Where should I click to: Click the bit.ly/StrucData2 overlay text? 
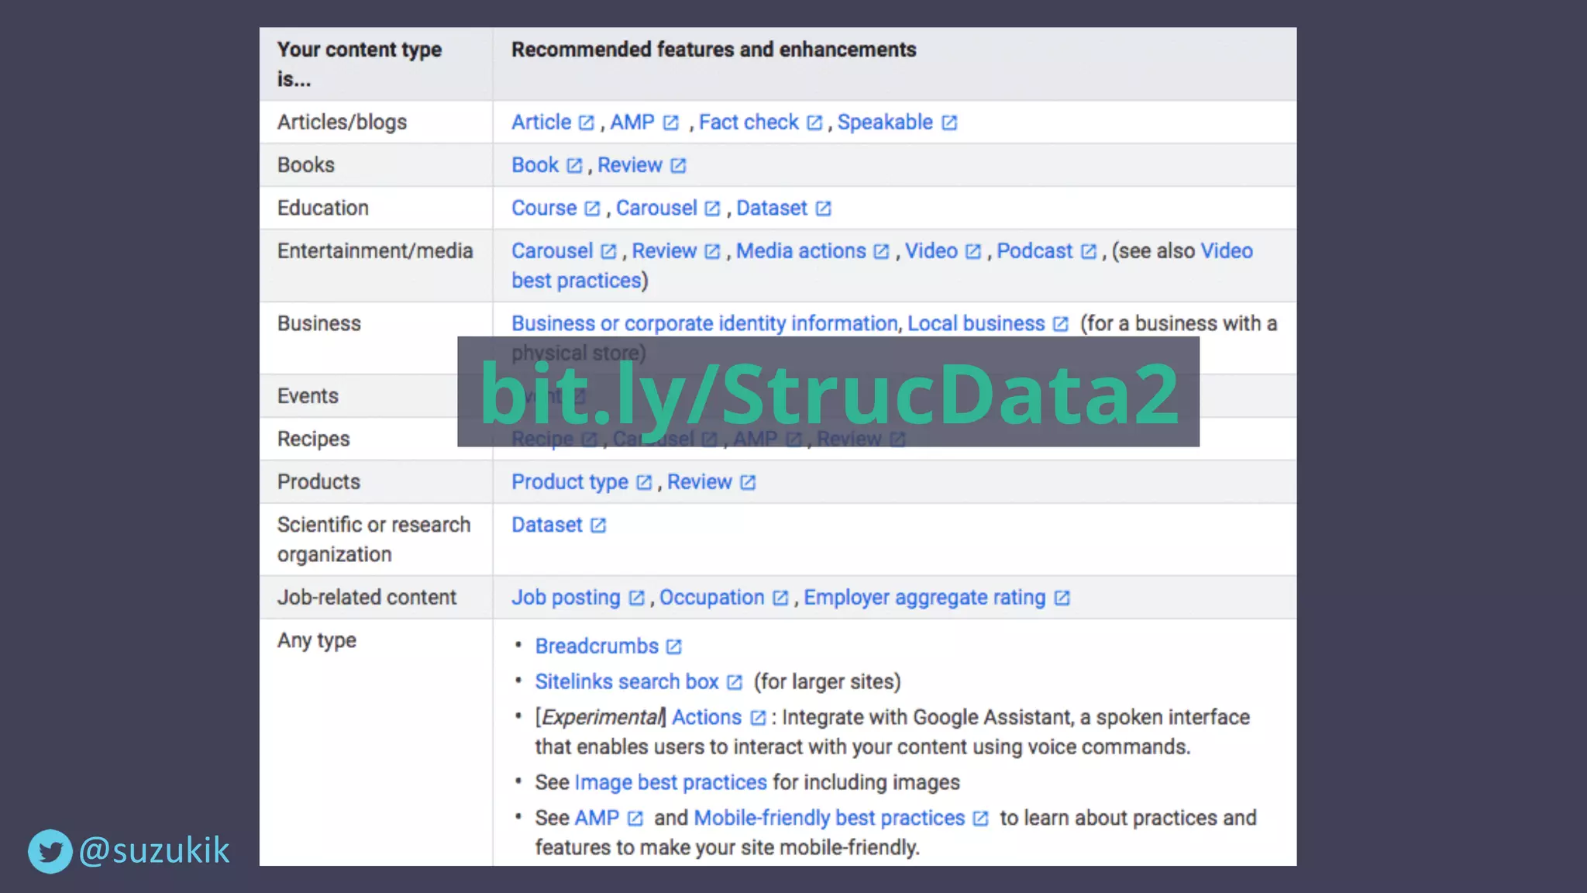coord(828,392)
